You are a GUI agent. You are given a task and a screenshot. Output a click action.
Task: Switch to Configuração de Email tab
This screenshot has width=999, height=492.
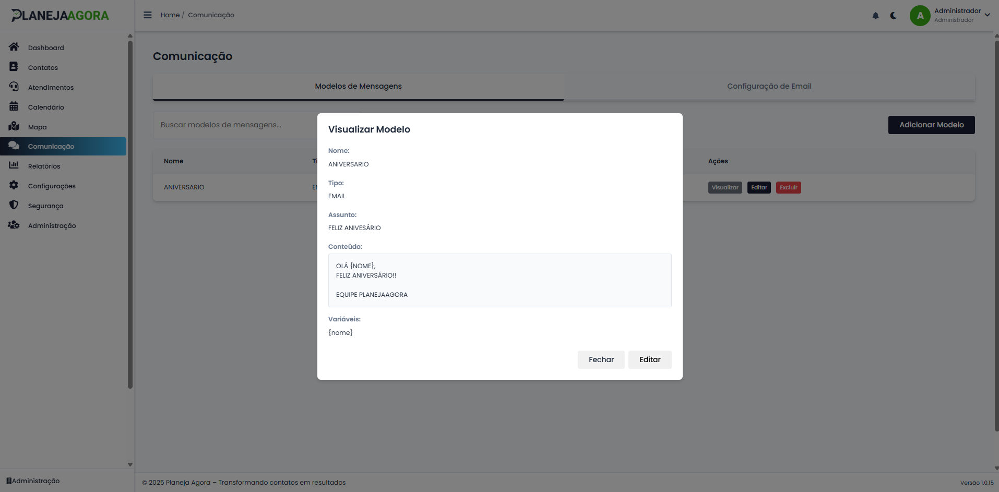click(769, 87)
